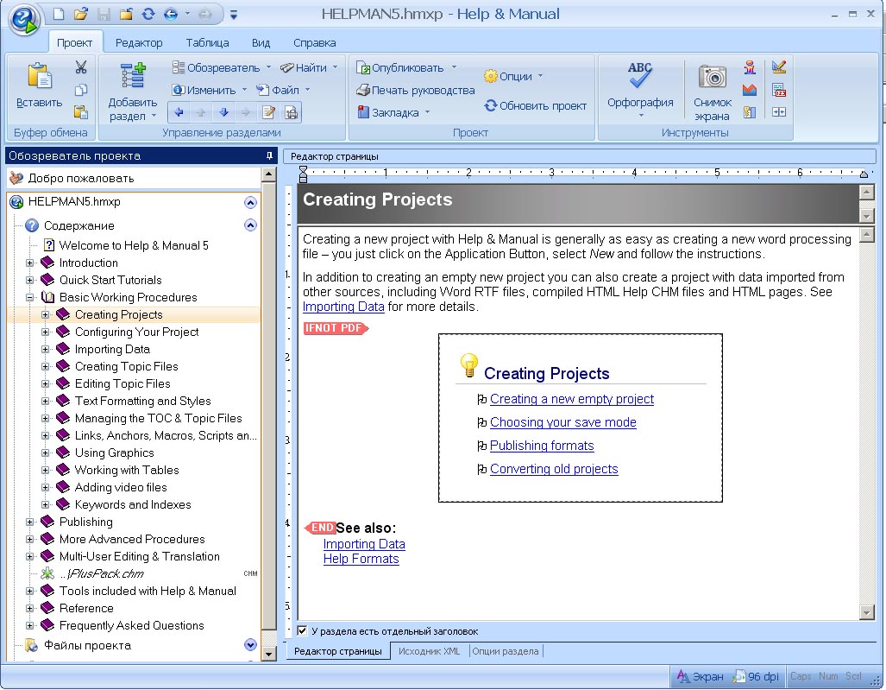
Task: Expand the Introduction tree node
Action: [30, 263]
